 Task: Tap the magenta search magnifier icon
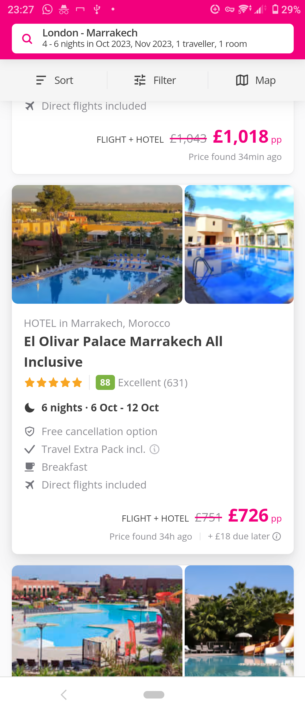27,39
